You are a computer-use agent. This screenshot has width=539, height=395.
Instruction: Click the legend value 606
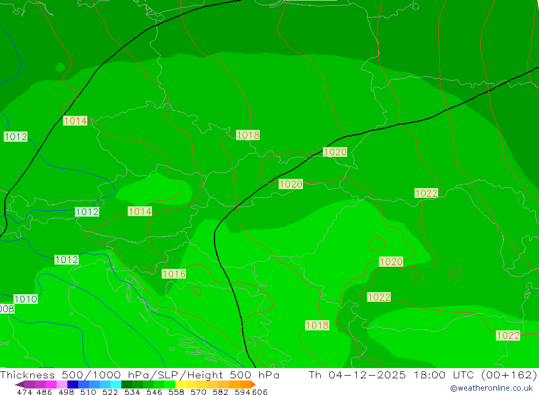(x=260, y=392)
